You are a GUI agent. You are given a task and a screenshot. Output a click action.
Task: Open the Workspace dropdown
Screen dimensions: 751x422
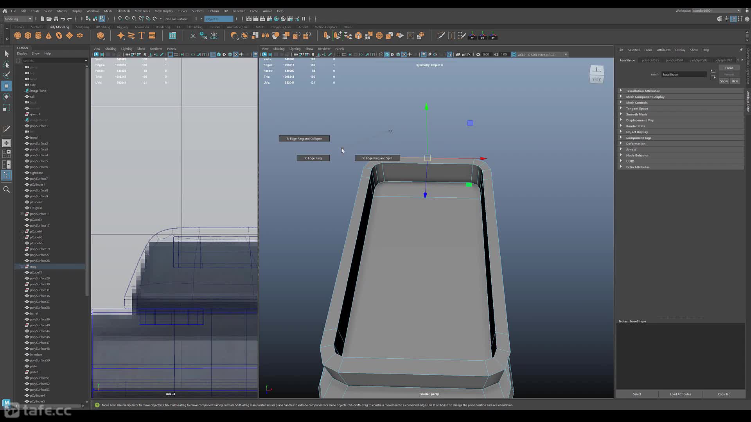(x=717, y=11)
